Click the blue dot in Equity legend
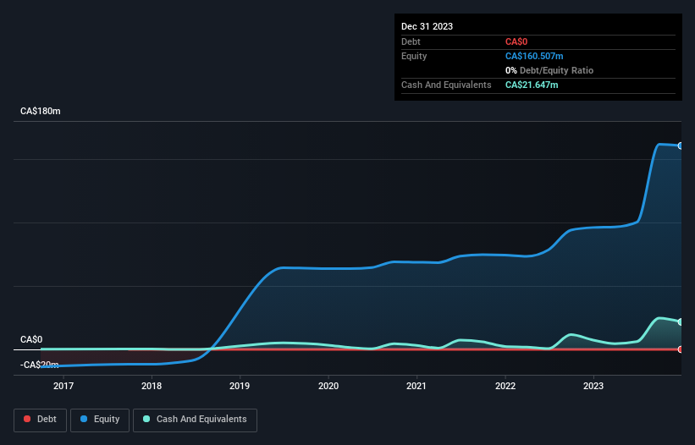Screen dimensions: 695x445 pos(83,419)
